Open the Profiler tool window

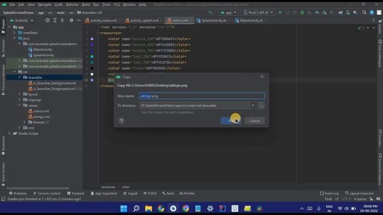tap(187, 193)
